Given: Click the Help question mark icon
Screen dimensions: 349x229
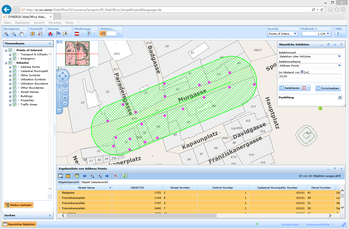Looking at the screenshot, I should click(338, 34).
